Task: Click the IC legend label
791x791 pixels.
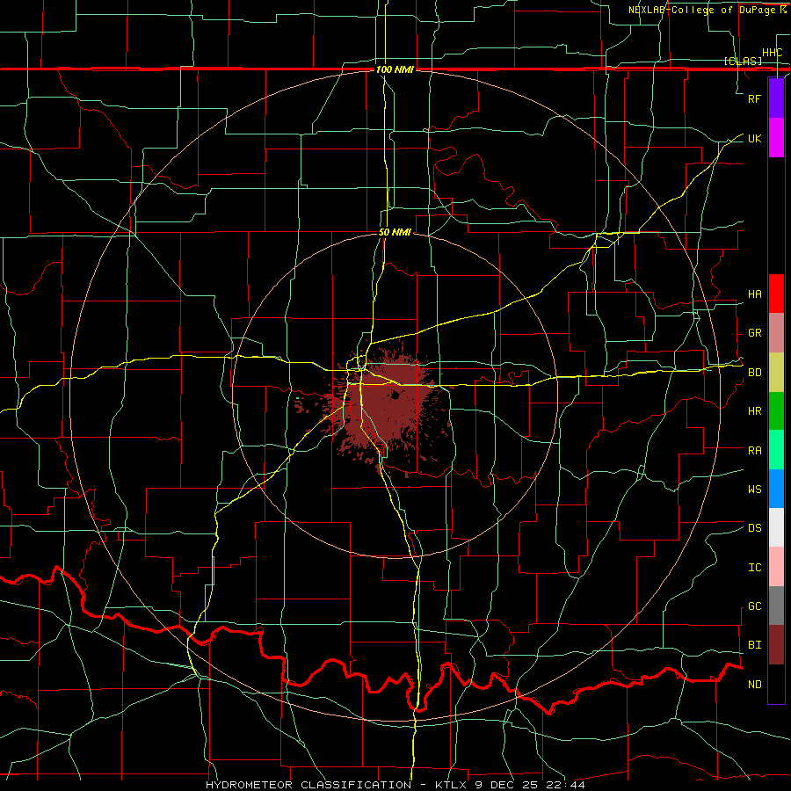Action: [754, 568]
